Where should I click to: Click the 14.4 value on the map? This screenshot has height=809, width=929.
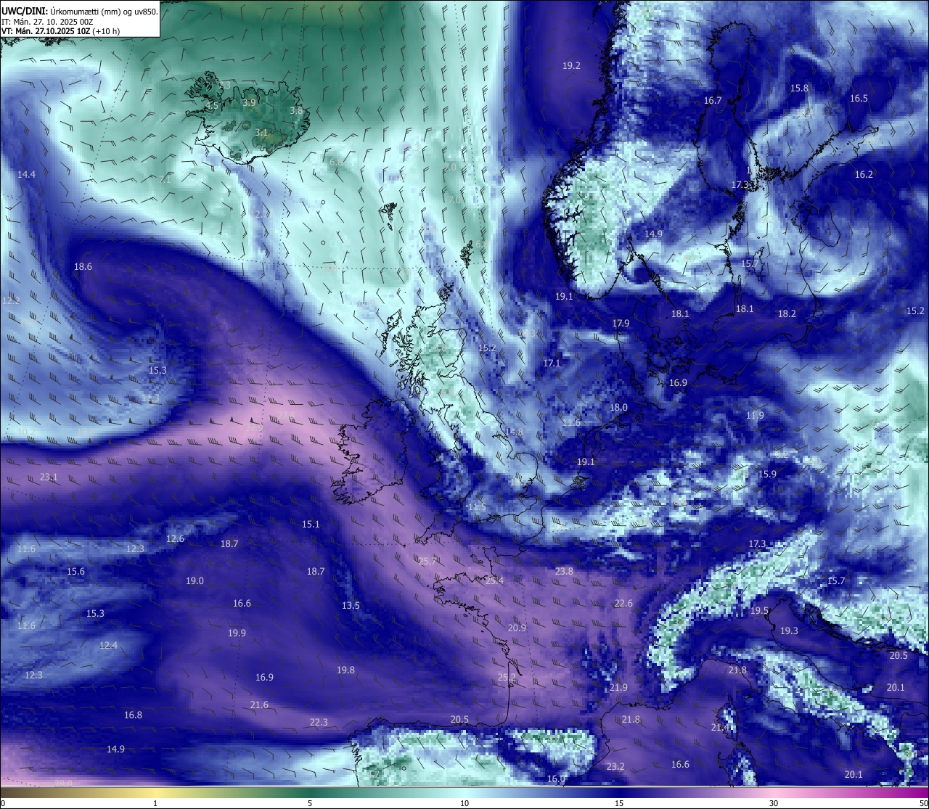pos(26,174)
